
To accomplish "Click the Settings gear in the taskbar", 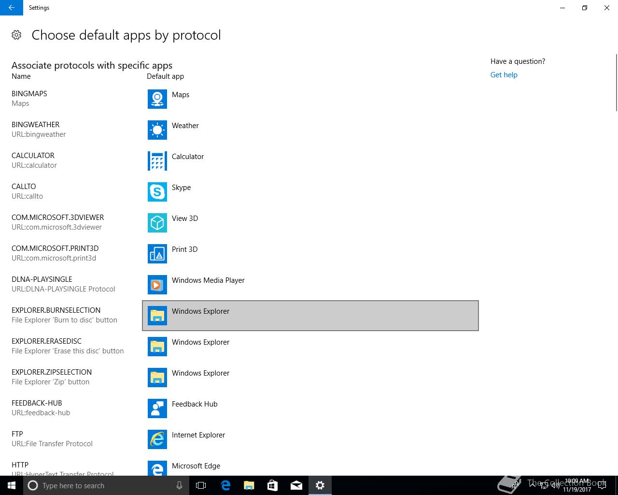I will [x=320, y=485].
